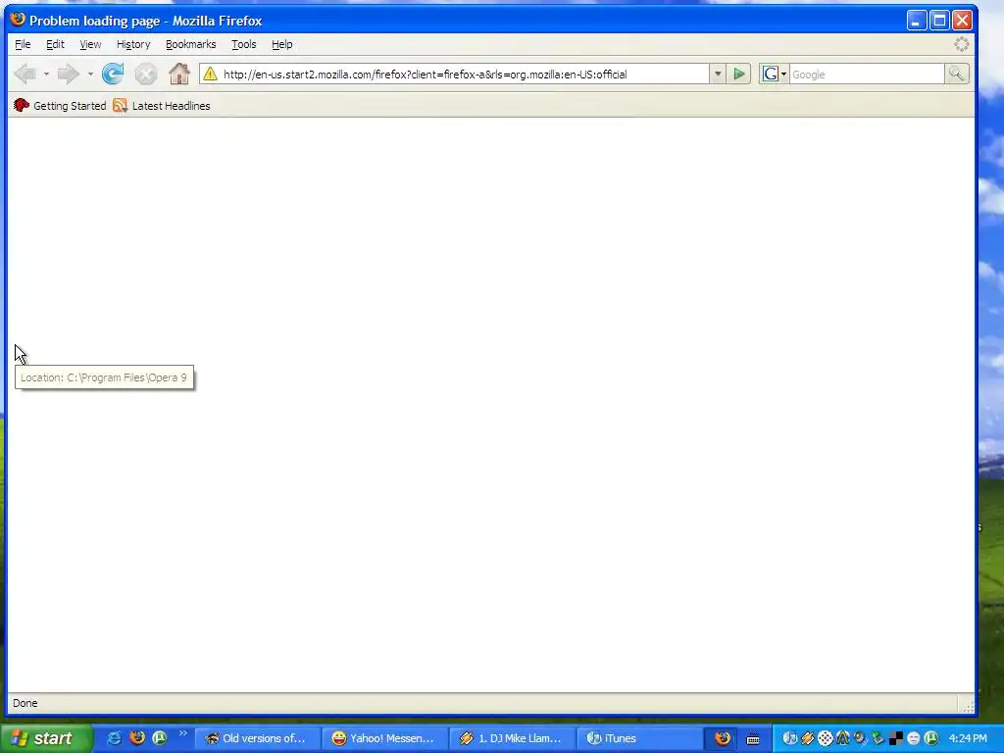Click the Done status bar text
The width and height of the screenshot is (1004, 753).
(25, 703)
